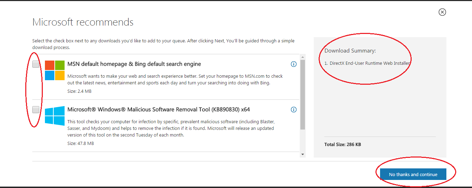Click the scrollbar down arrow
Screen dimensions: 472x188
click(x=303, y=154)
